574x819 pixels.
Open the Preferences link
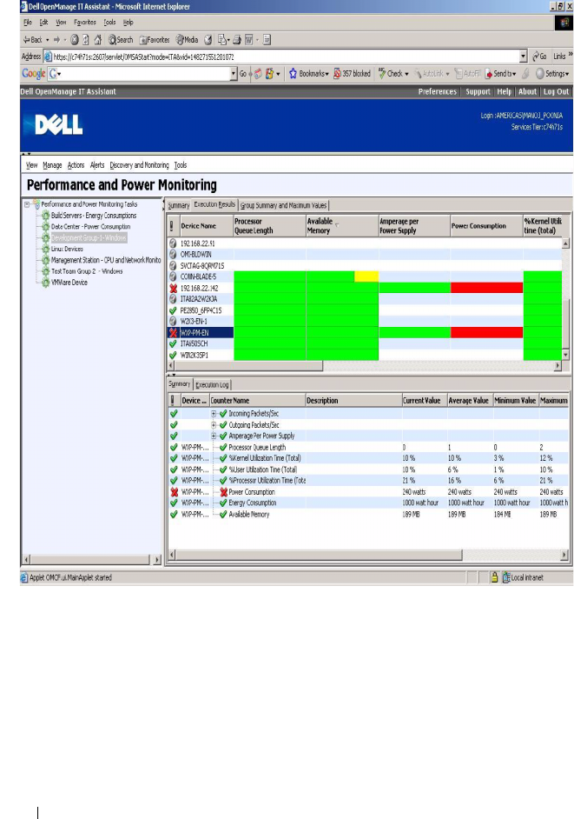(438, 92)
